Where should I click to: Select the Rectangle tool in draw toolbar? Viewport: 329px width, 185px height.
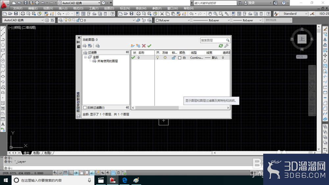pyautogui.click(x=3, y=50)
